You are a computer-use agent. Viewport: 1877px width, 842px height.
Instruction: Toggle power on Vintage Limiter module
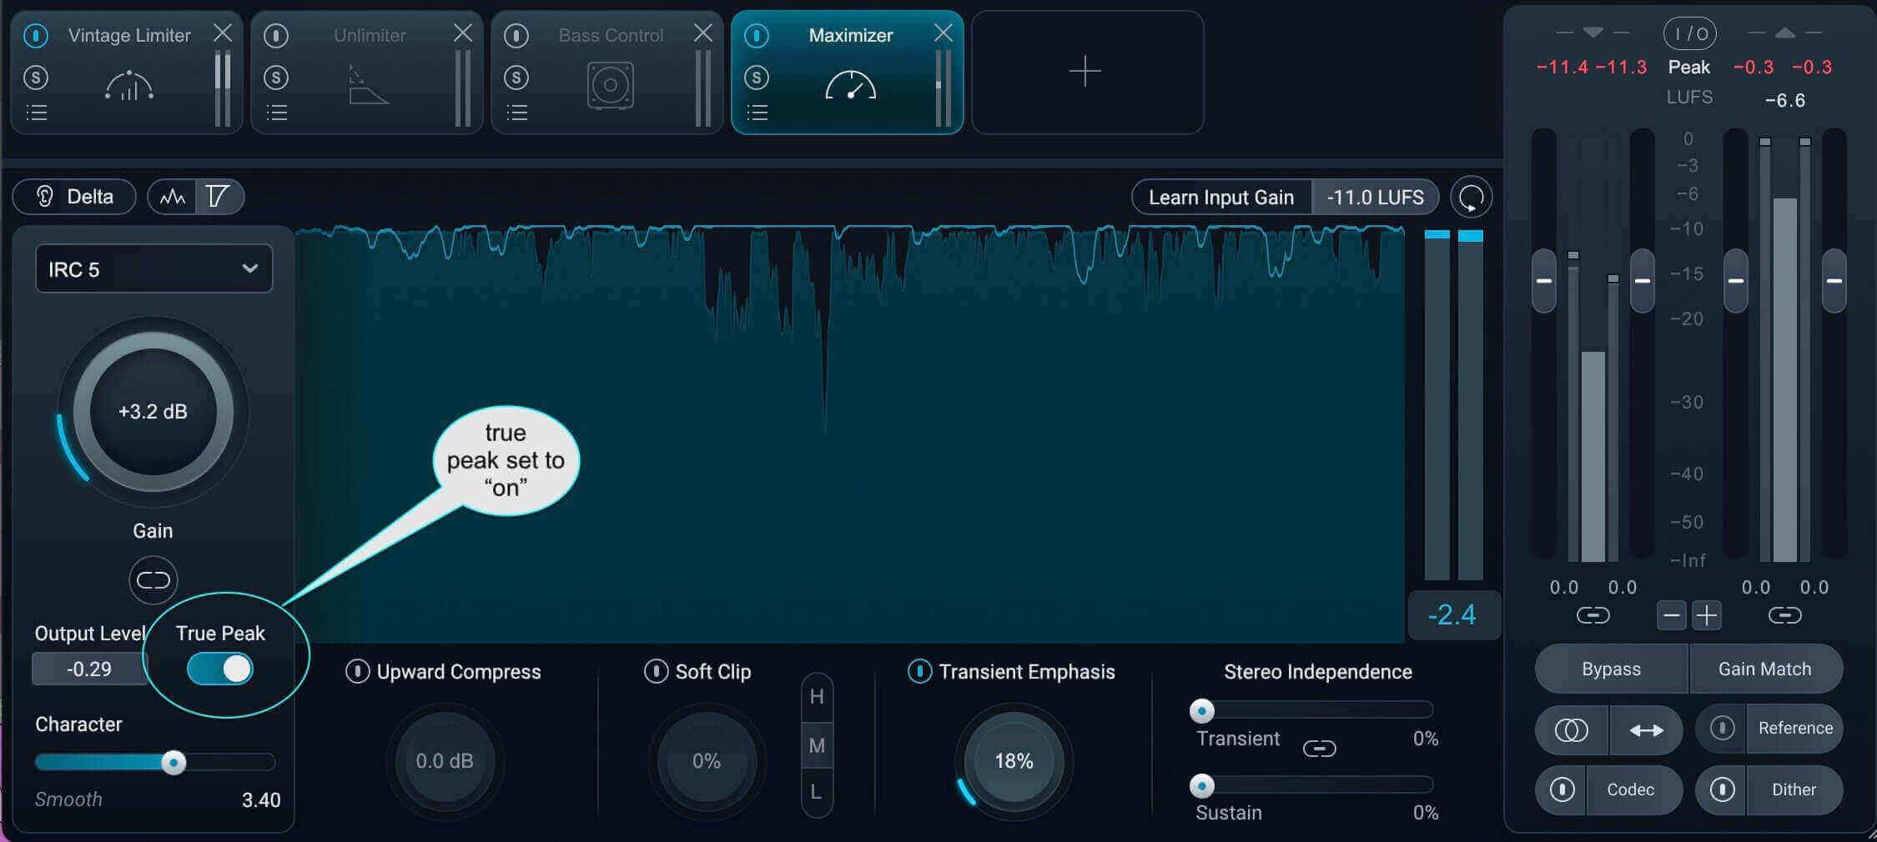35,36
